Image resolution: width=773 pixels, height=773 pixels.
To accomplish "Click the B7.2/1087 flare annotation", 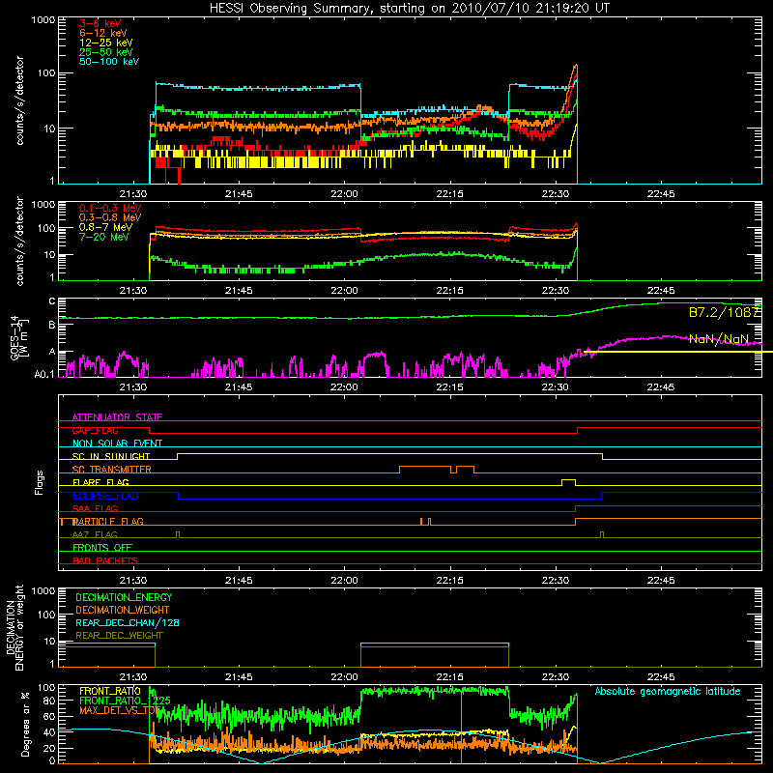I will pyautogui.click(x=723, y=312).
